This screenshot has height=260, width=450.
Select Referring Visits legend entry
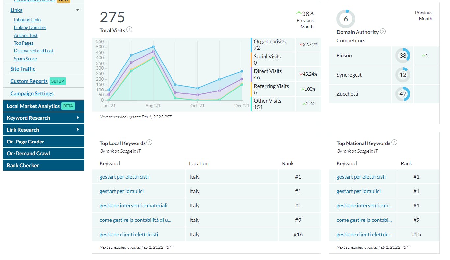tap(273, 89)
